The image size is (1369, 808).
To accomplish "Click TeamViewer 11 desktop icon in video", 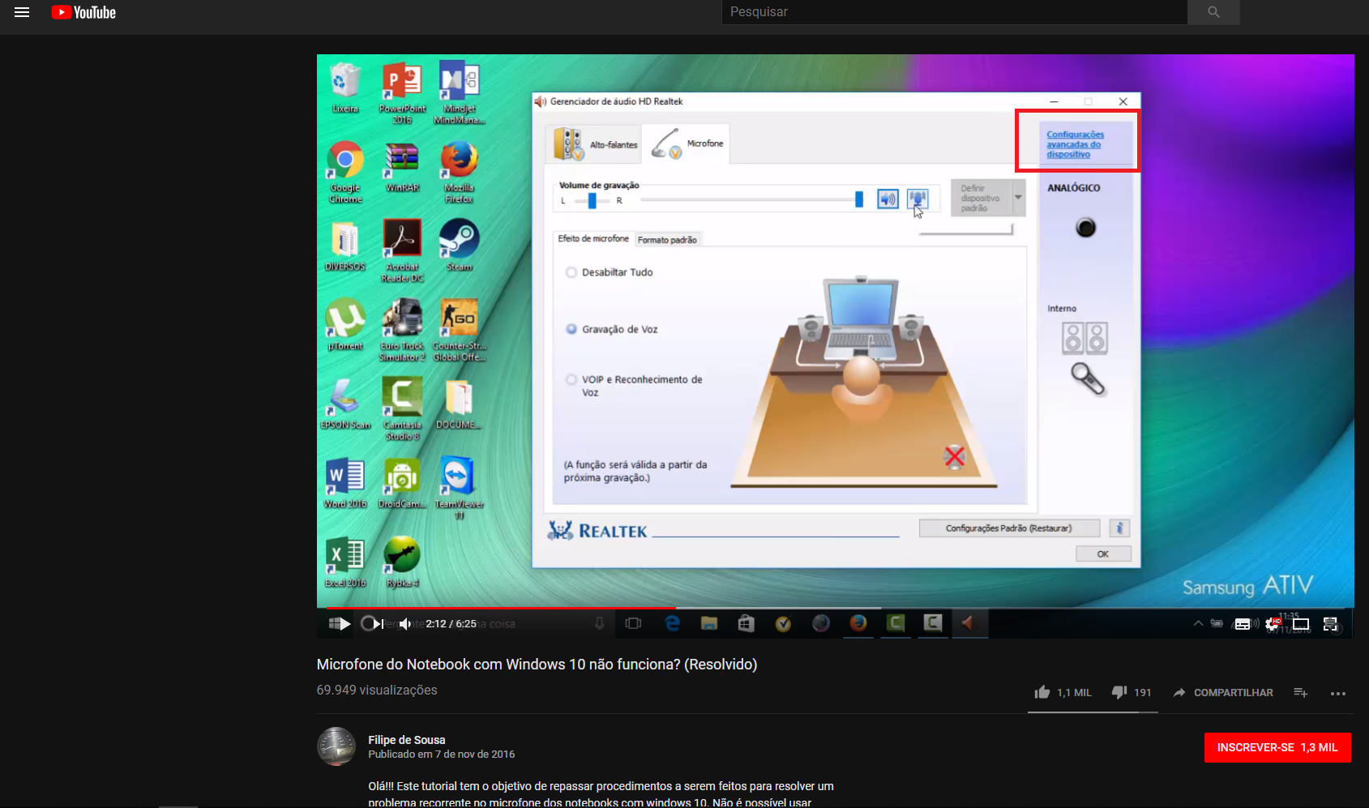I will pos(459,486).
